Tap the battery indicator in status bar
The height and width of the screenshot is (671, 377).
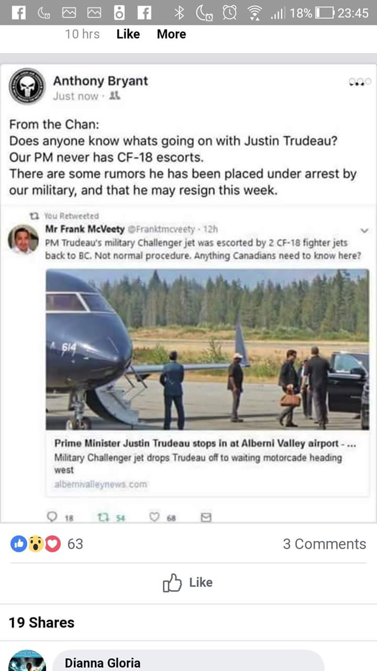point(324,13)
